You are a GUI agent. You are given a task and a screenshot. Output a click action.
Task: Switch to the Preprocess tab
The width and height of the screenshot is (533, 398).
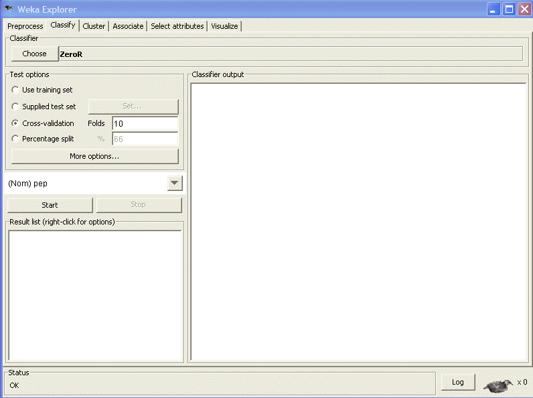pyautogui.click(x=25, y=26)
